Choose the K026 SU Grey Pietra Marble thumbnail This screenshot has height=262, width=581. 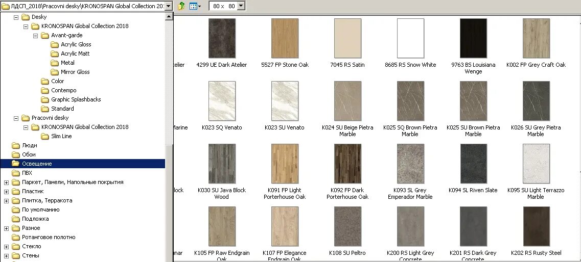[536, 101]
